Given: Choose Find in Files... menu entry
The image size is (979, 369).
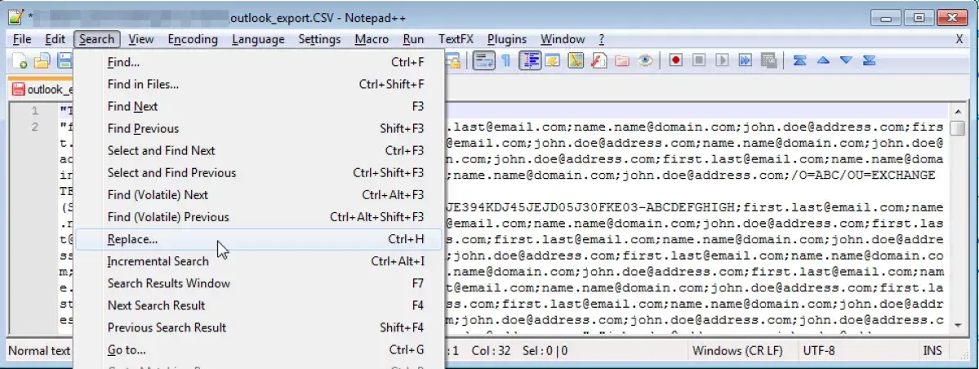Looking at the screenshot, I should pyautogui.click(x=259, y=84).
